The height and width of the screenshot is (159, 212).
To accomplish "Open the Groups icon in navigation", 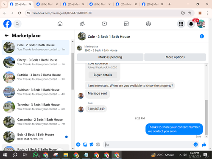I will [x=148, y=24].
